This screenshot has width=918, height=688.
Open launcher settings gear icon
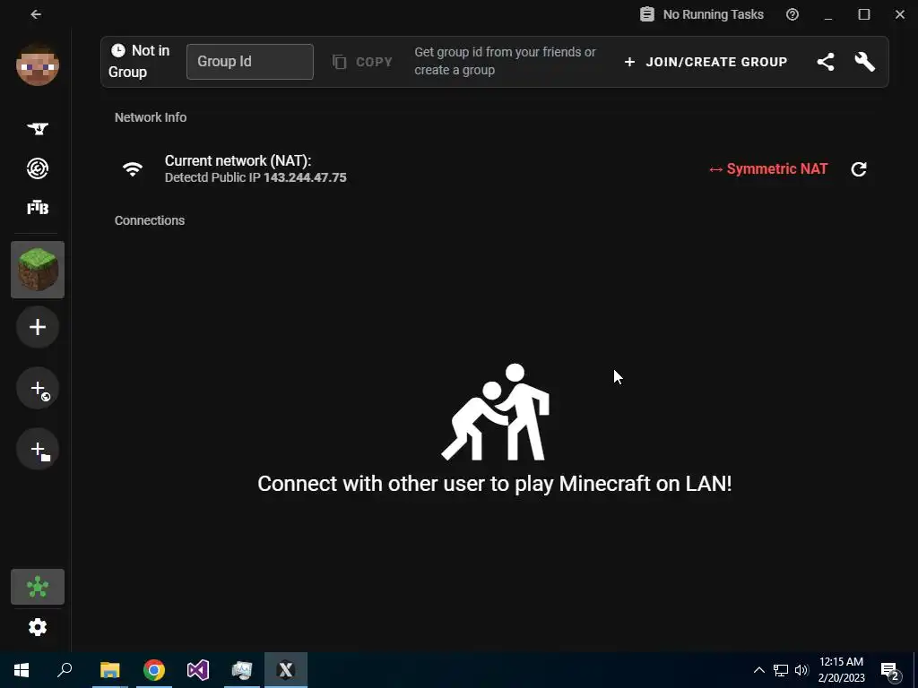click(38, 627)
